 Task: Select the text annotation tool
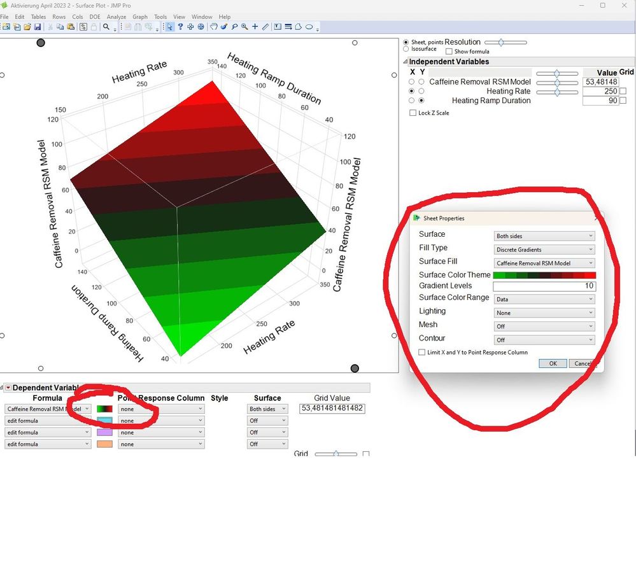[278, 27]
